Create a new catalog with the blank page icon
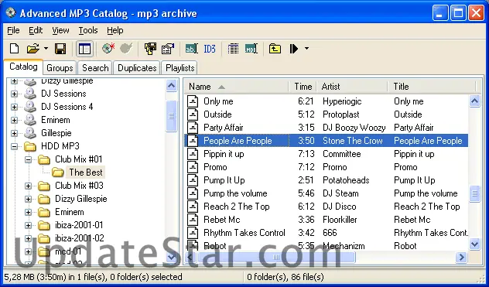Viewport: 489px width, 287px height. click(x=15, y=49)
